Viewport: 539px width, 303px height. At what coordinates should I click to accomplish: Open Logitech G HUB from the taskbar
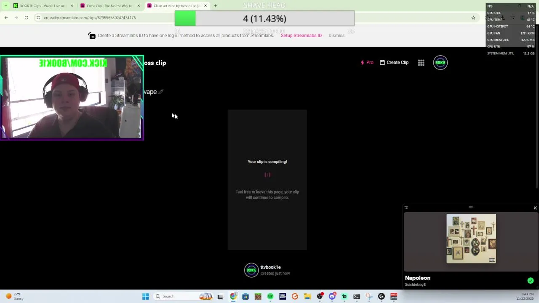pos(382,296)
